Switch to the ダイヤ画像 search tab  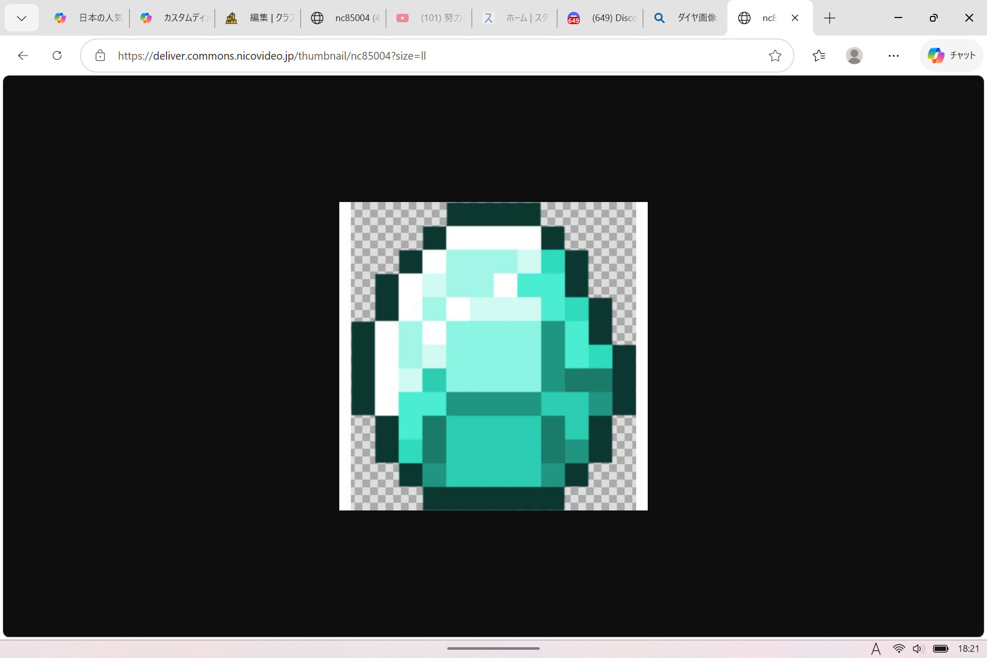tap(686, 18)
